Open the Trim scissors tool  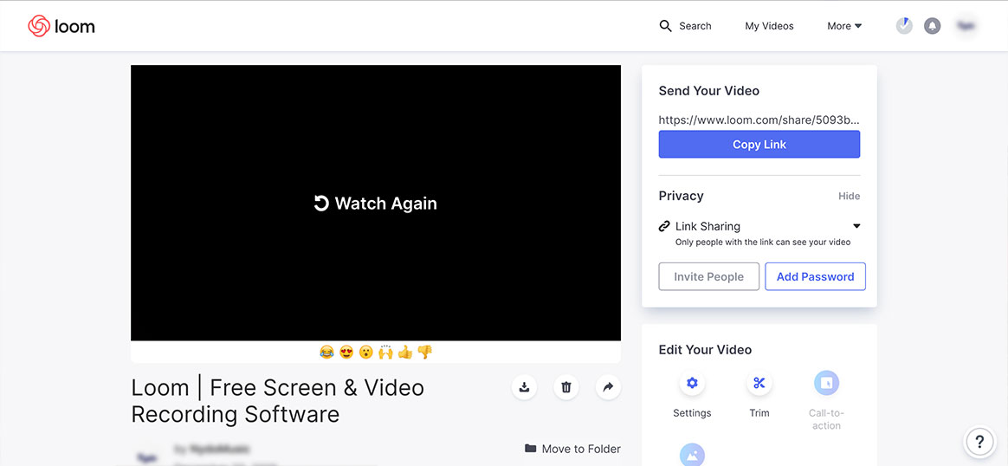pyautogui.click(x=759, y=383)
